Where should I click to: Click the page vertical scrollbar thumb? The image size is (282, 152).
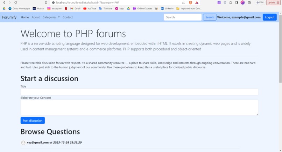(x=280, y=49)
